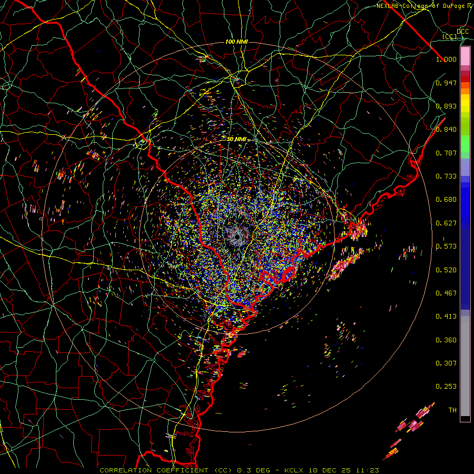
Task: Click the [CC] label above the color scale
Action: pyautogui.click(x=449, y=36)
